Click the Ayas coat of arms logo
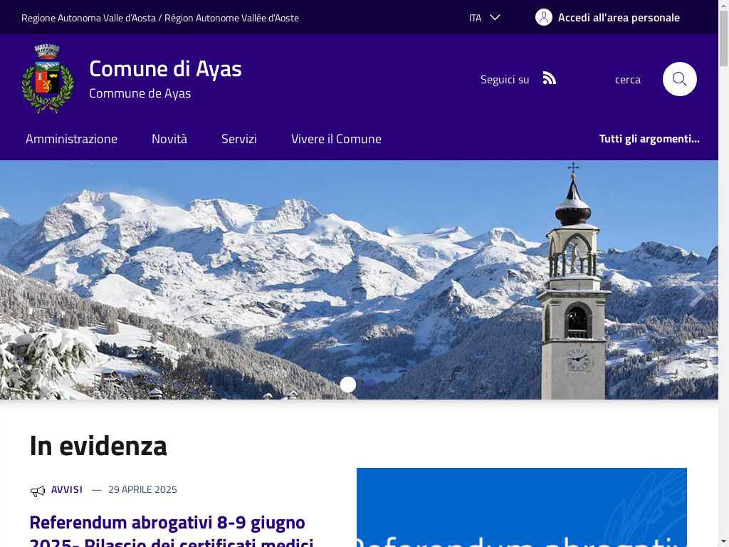729x547 pixels. click(48, 78)
